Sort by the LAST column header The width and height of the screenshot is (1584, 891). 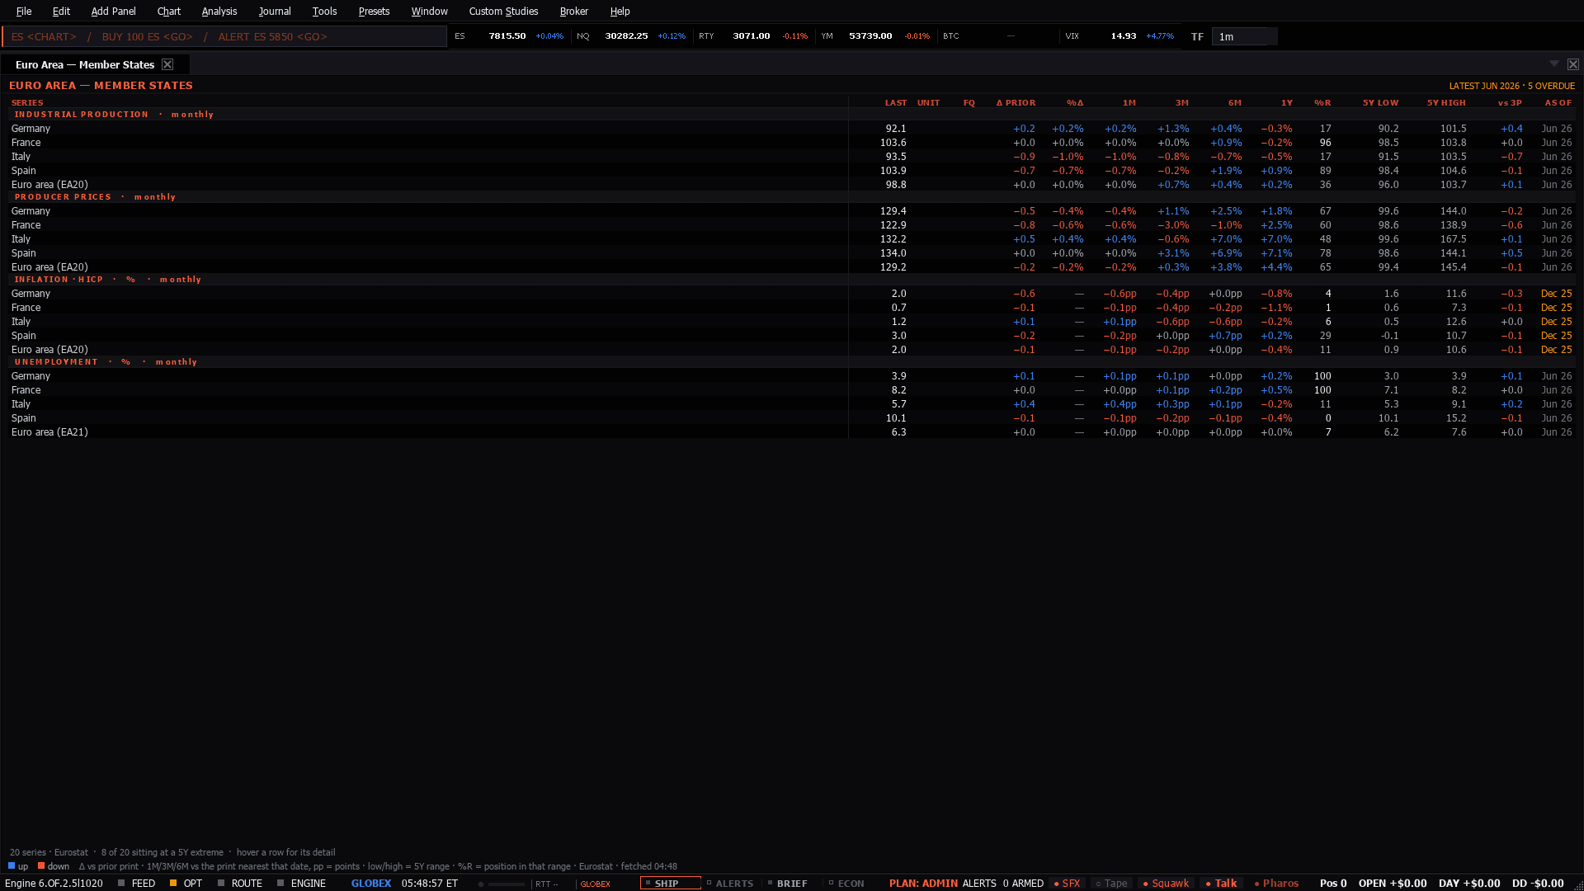click(895, 102)
